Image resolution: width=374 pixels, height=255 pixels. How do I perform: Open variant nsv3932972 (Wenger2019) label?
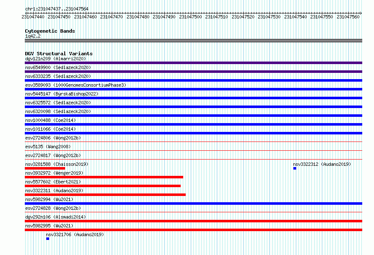point(54,173)
